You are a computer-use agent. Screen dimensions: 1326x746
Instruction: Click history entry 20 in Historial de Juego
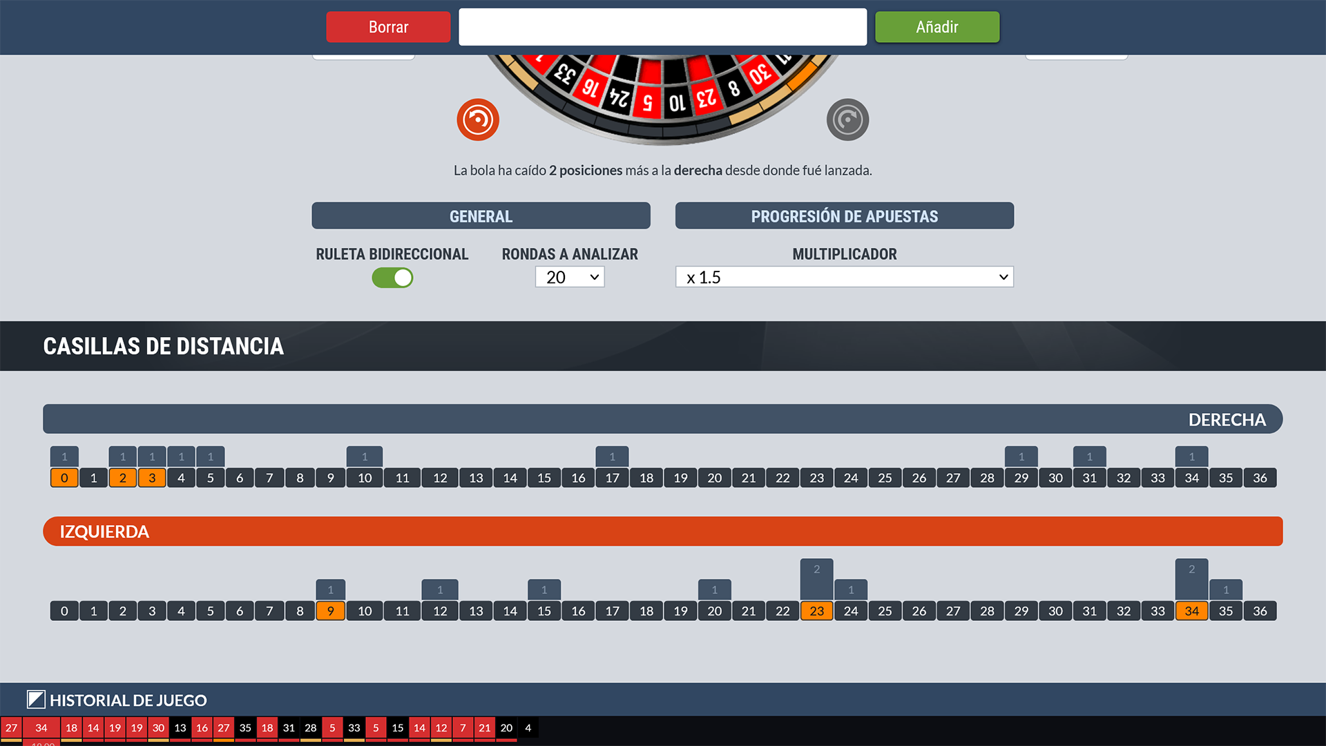pyautogui.click(x=506, y=728)
